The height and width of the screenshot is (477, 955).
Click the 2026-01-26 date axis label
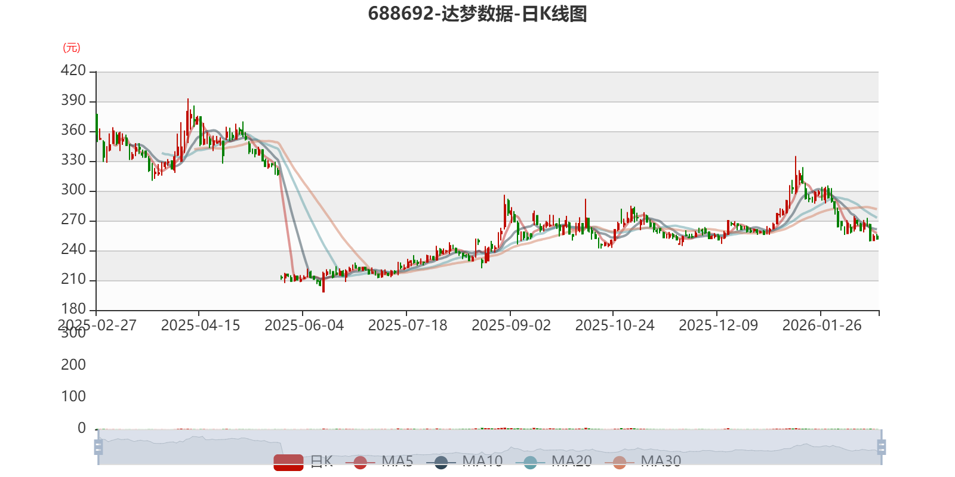tap(822, 326)
